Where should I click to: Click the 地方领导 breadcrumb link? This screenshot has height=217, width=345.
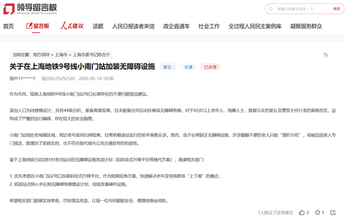41,55
